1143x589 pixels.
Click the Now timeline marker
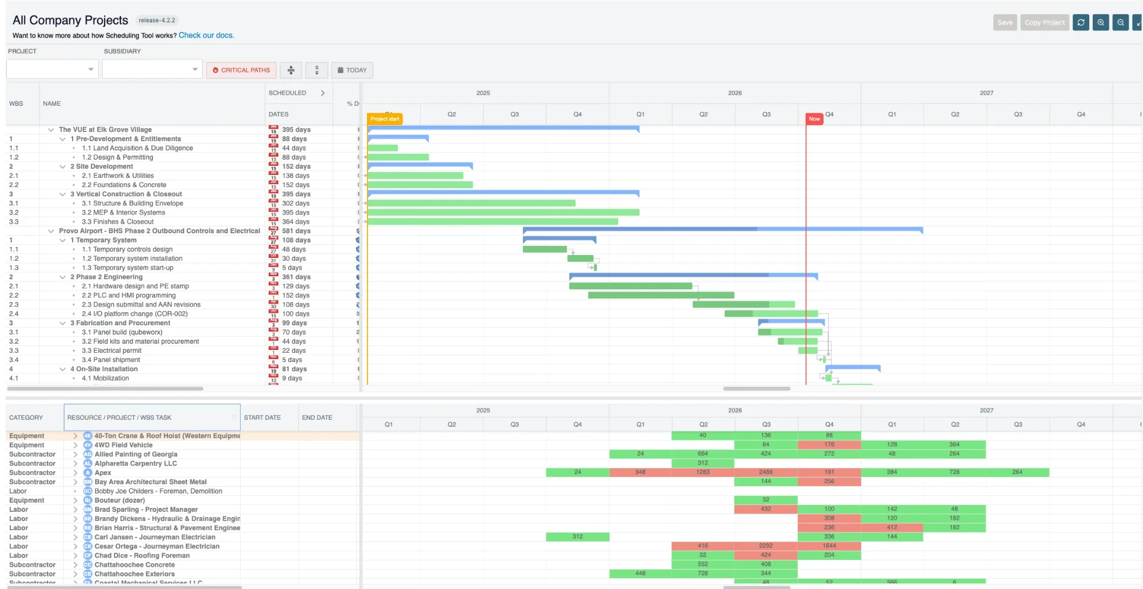pyautogui.click(x=814, y=119)
